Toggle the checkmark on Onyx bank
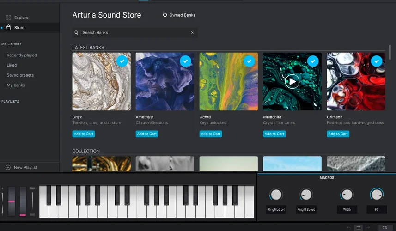The image size is (396, 231). pyautogui.click(x=122, y=61)
